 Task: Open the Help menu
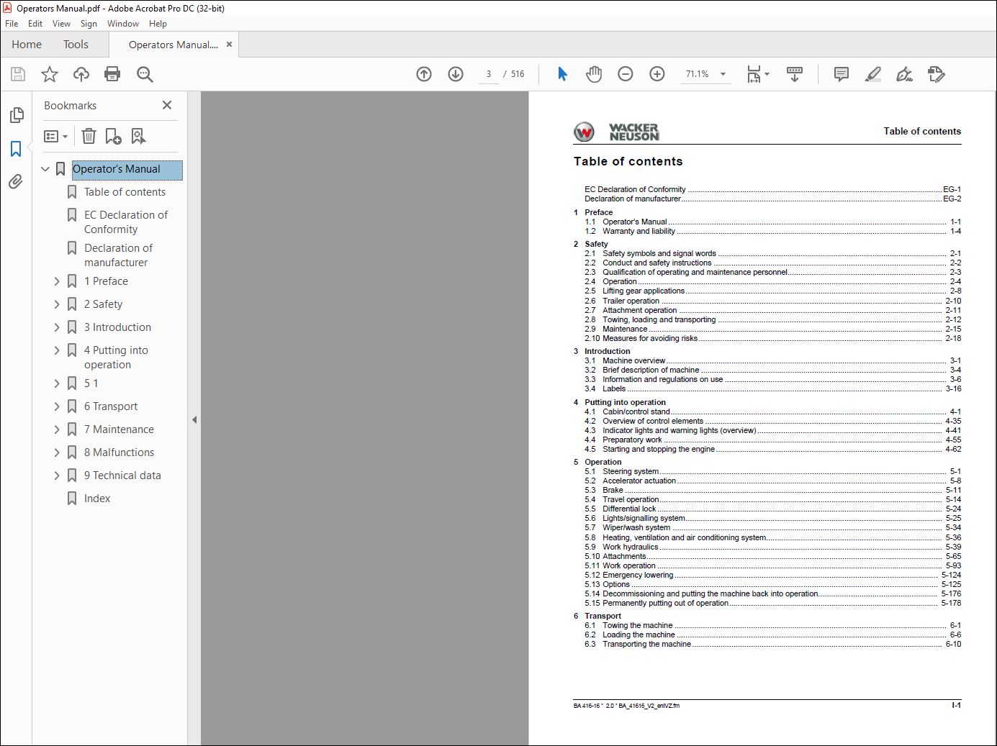tap(158, 24)
